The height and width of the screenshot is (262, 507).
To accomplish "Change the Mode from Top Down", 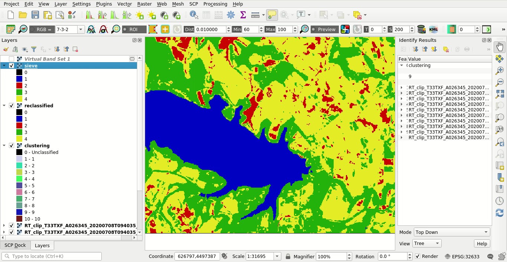I will [x=451, y=232].
